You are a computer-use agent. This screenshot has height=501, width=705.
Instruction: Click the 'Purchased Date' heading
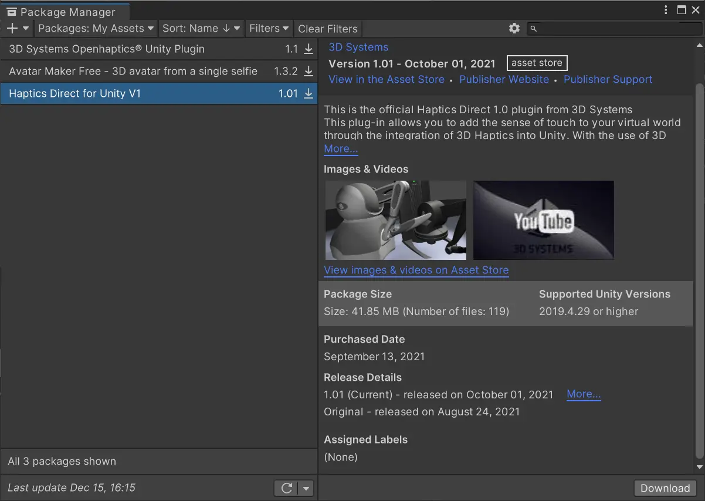tap(364, 340)
